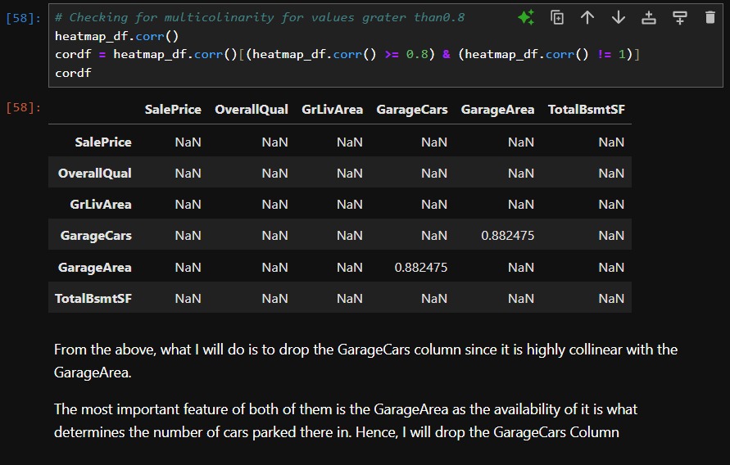Click the SalePrice column header
The height and width of the screenshot is (465, 730).
coord(173,110)
